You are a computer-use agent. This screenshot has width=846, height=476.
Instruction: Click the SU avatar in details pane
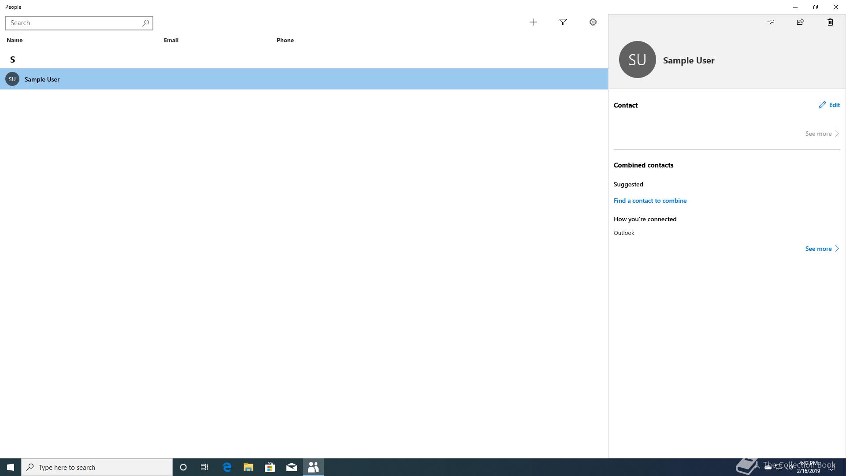tap(637, 59)
